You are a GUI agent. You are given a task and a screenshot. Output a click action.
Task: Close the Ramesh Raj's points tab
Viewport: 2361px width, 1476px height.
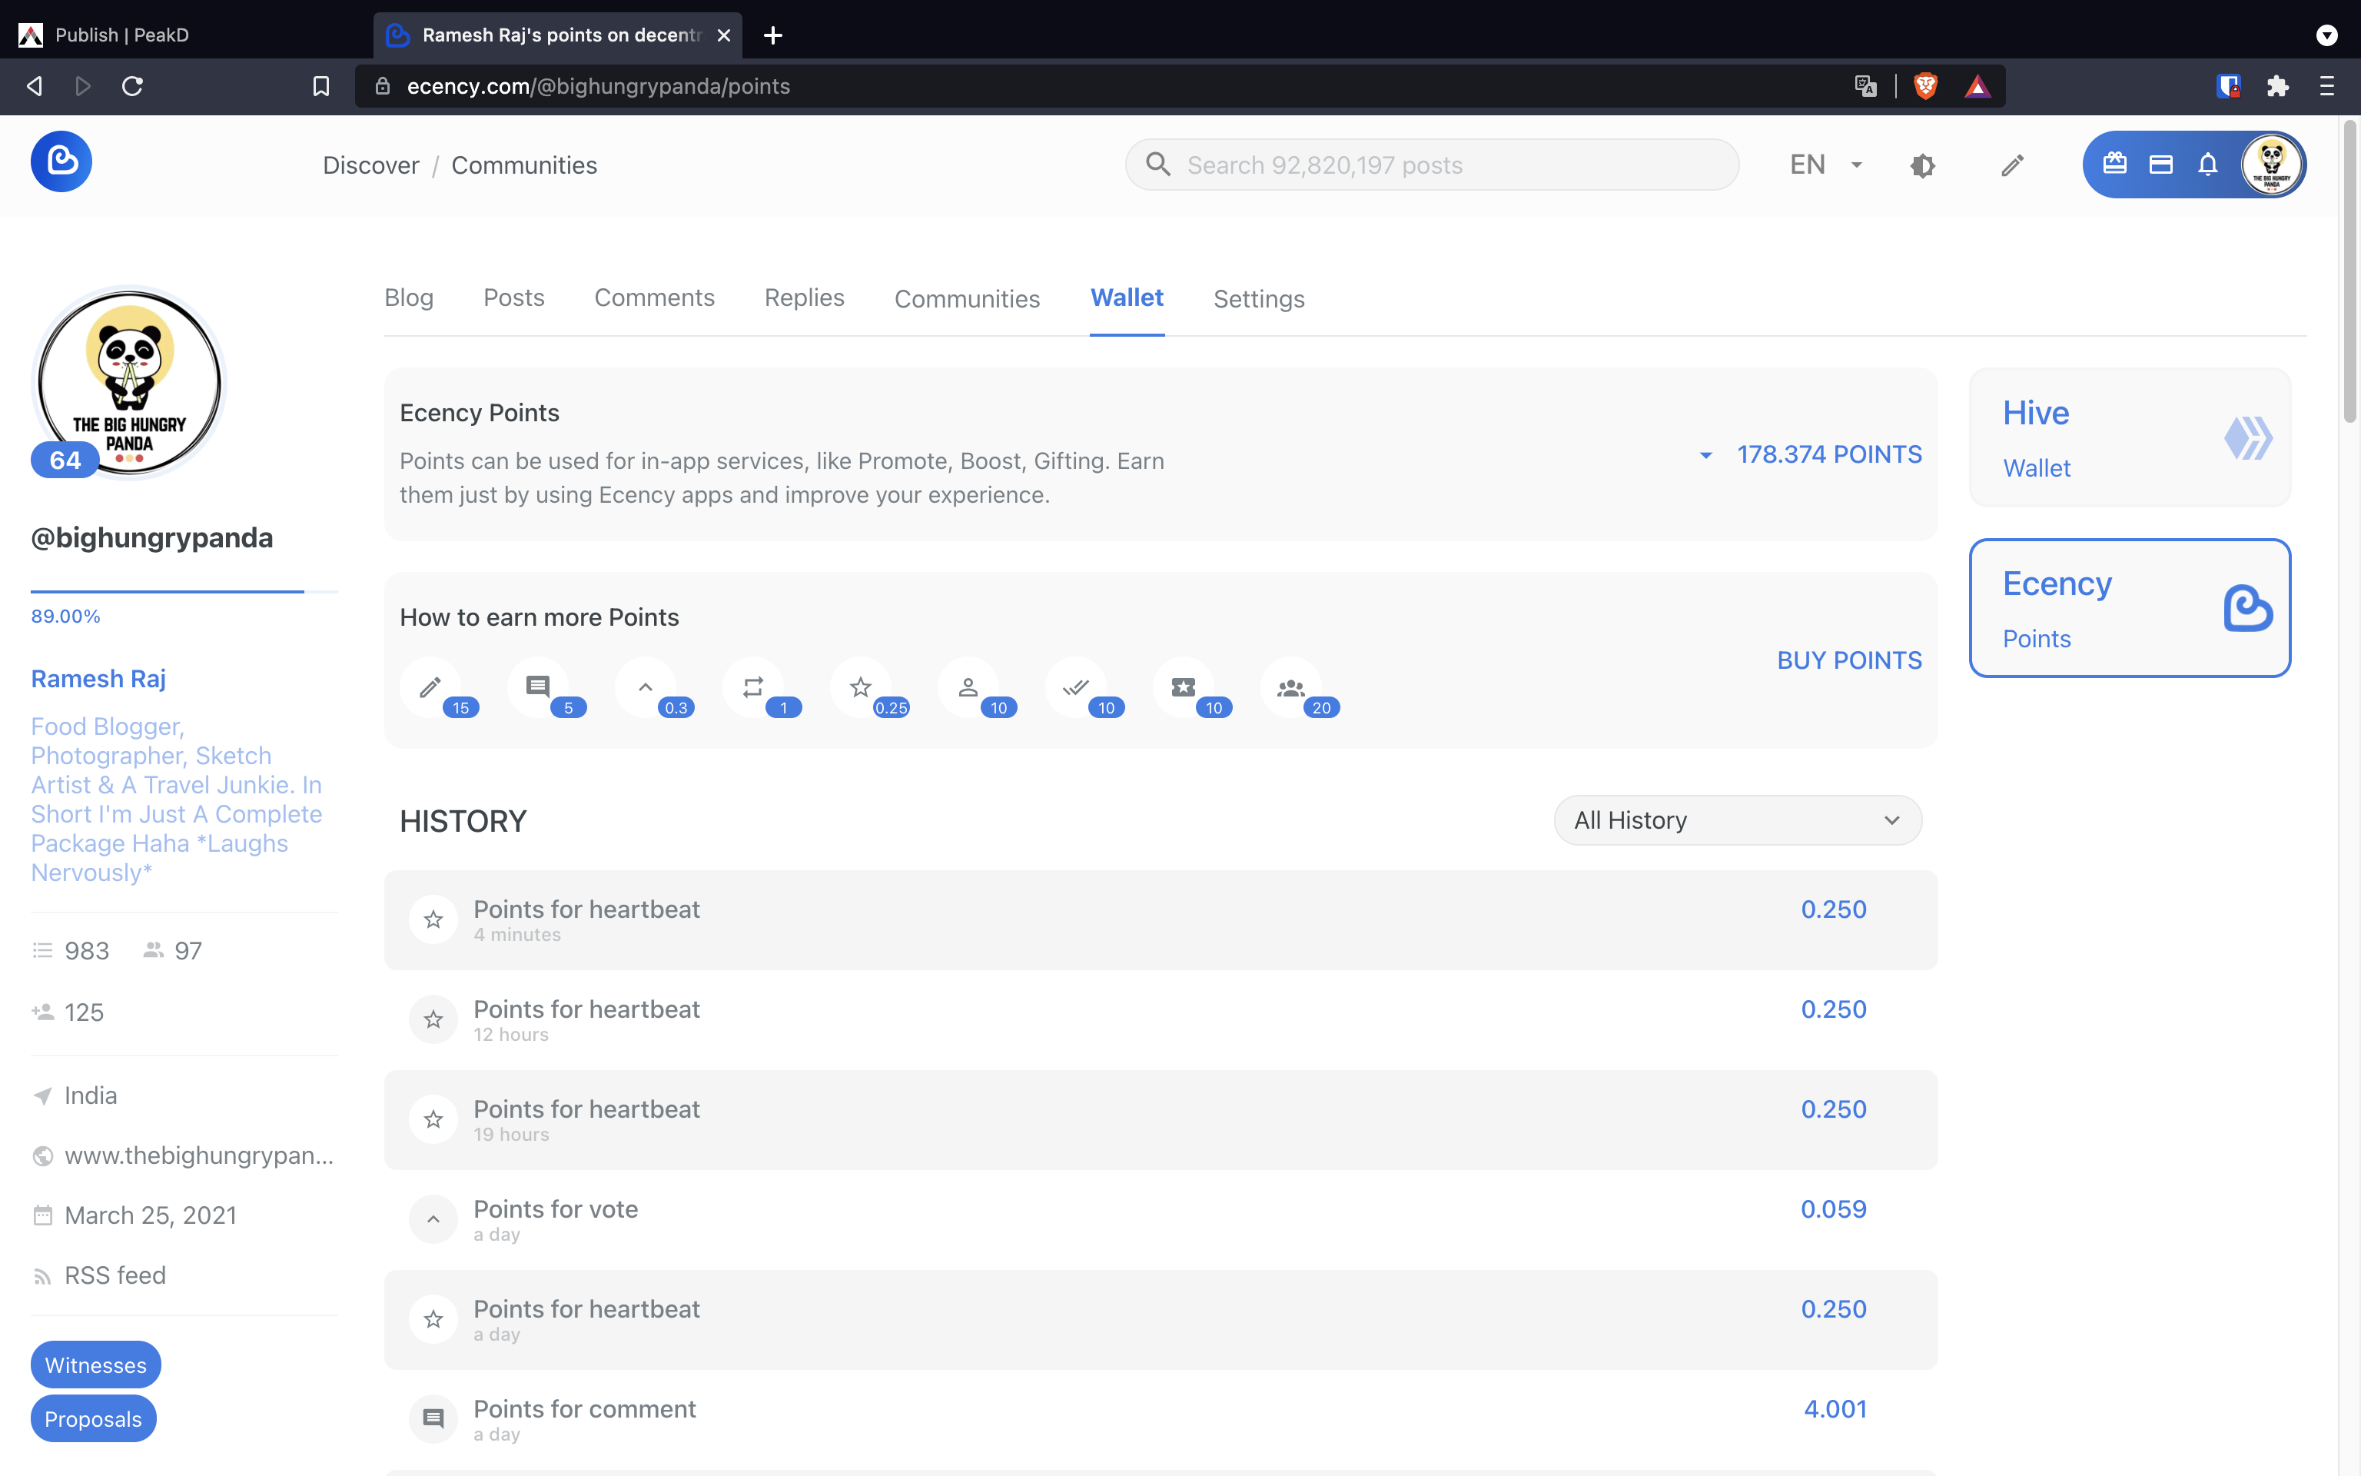coord(724,35)
